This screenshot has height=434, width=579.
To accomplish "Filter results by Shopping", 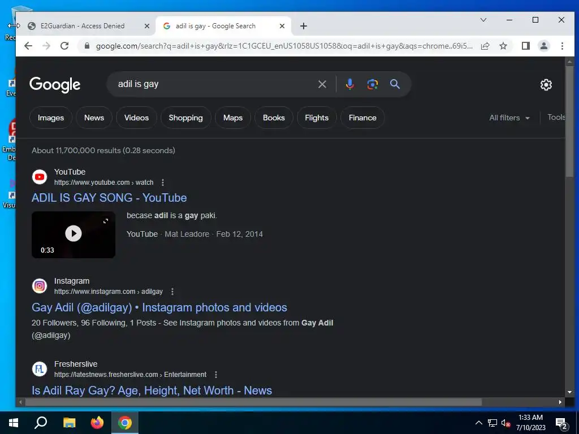I will pyautogui.click(x=185, y=118).
